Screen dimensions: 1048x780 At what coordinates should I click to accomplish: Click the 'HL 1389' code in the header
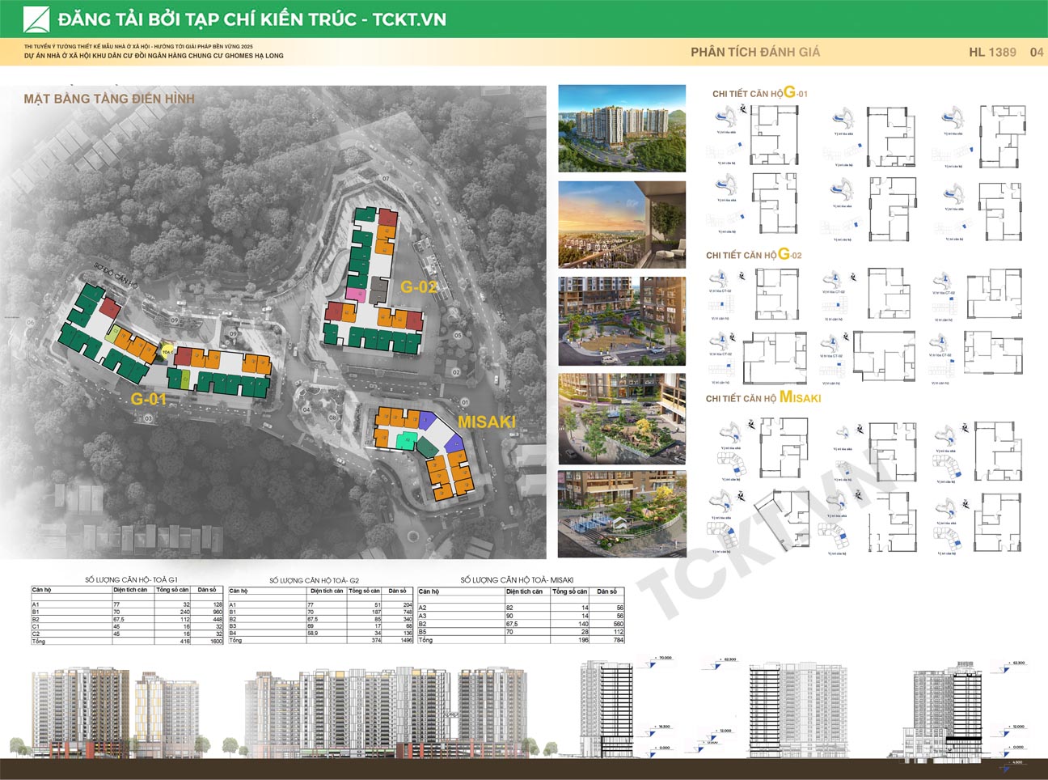pyautogui.click(x=992, y=52)
